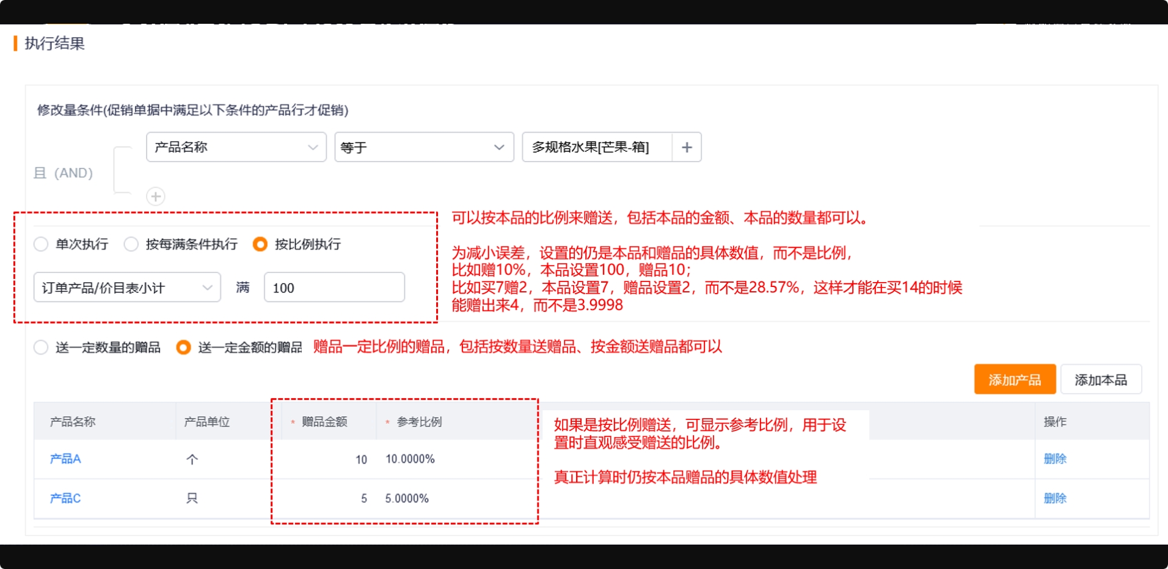The width and height of the screenshot is (1168, 569).
Task: Delete the 产品C row
Action: 1054,498
